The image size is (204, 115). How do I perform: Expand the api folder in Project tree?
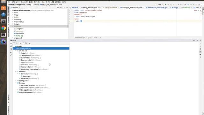(x=13, y=15)
